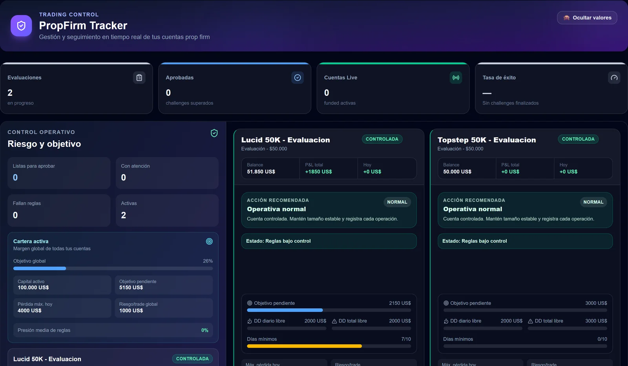Open the Aprobadas summary card
The image size is (628, 366).
pyautogui.click(x=235, y=88)
